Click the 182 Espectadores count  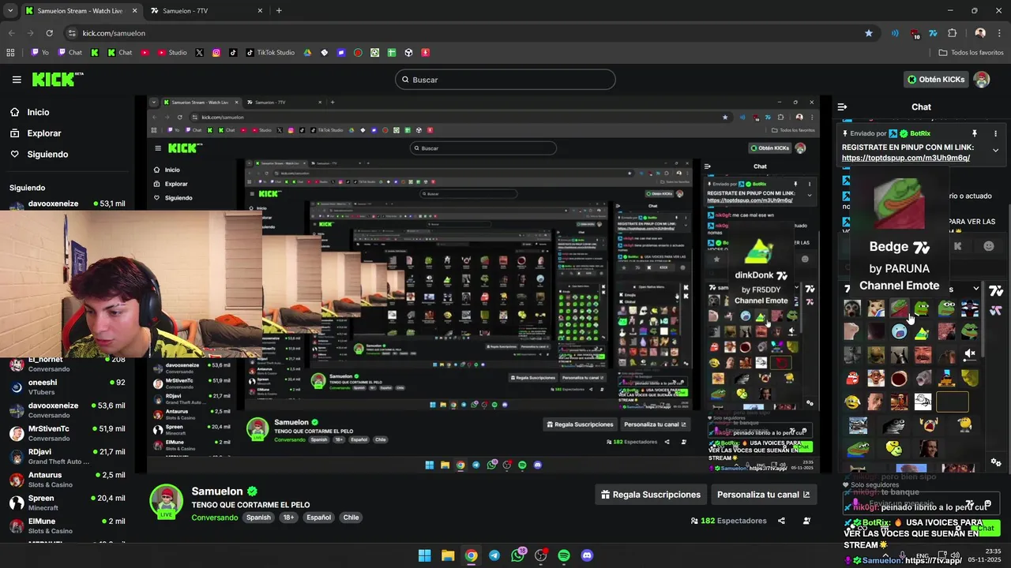728,521
